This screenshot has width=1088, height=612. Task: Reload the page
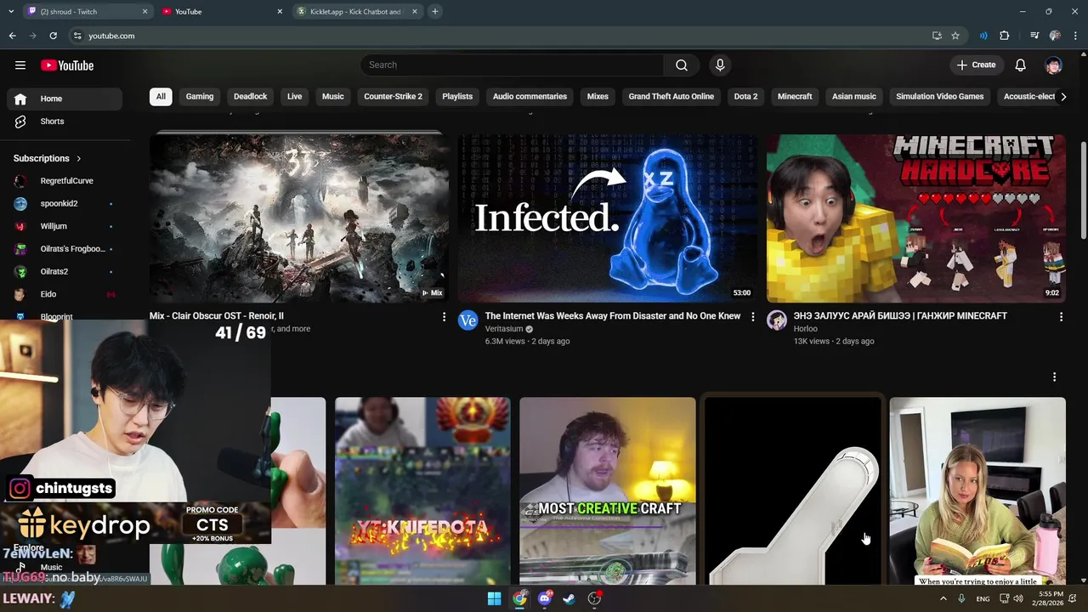[x=53, y=36]
